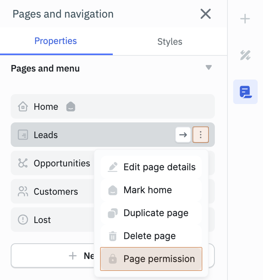
Task: Collapse the Pages and menu section
Action: [x=209, y=67]
